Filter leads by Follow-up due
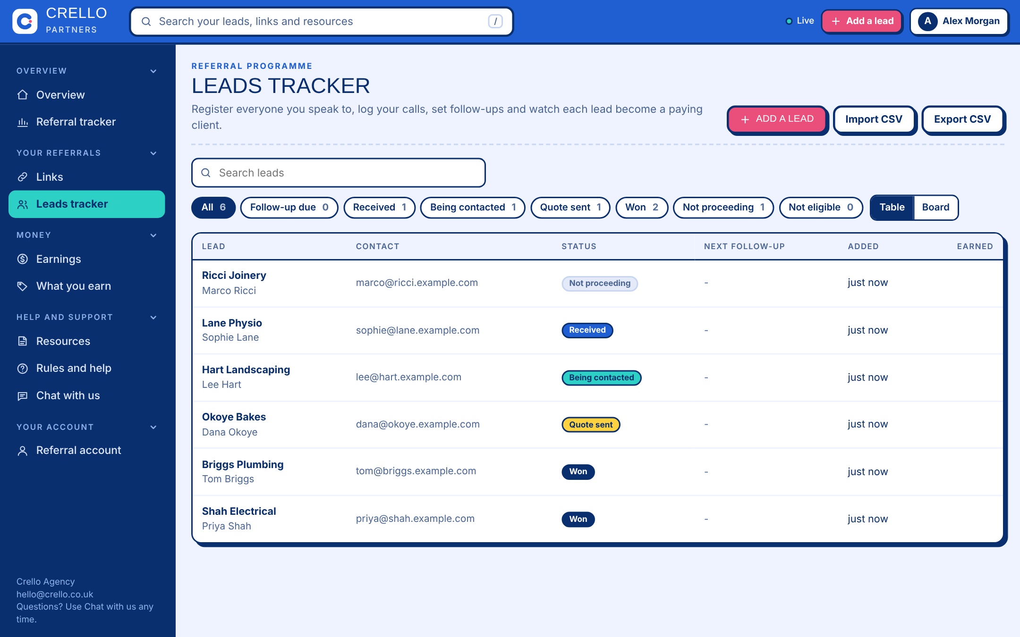 click(289, 207)
